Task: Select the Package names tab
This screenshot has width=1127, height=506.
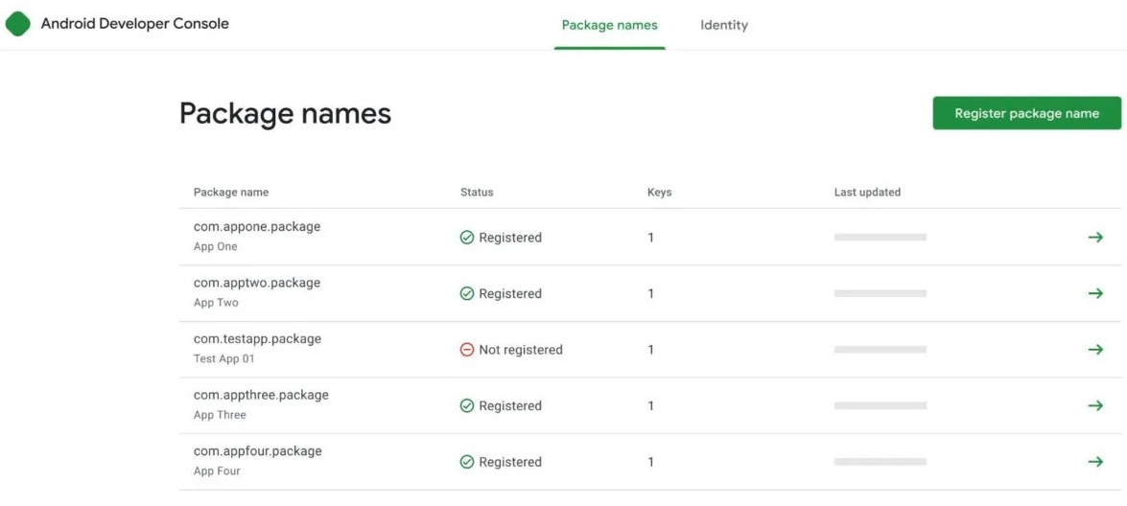Action: tap(609, 25)
